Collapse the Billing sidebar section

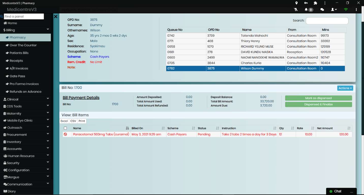(25, 30)
